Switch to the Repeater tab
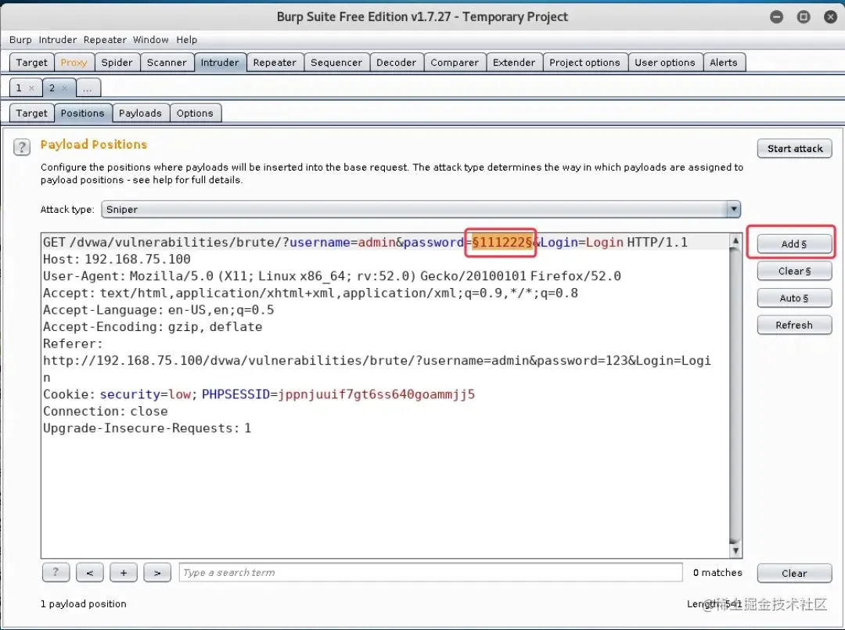 click(x=275, y=63)
